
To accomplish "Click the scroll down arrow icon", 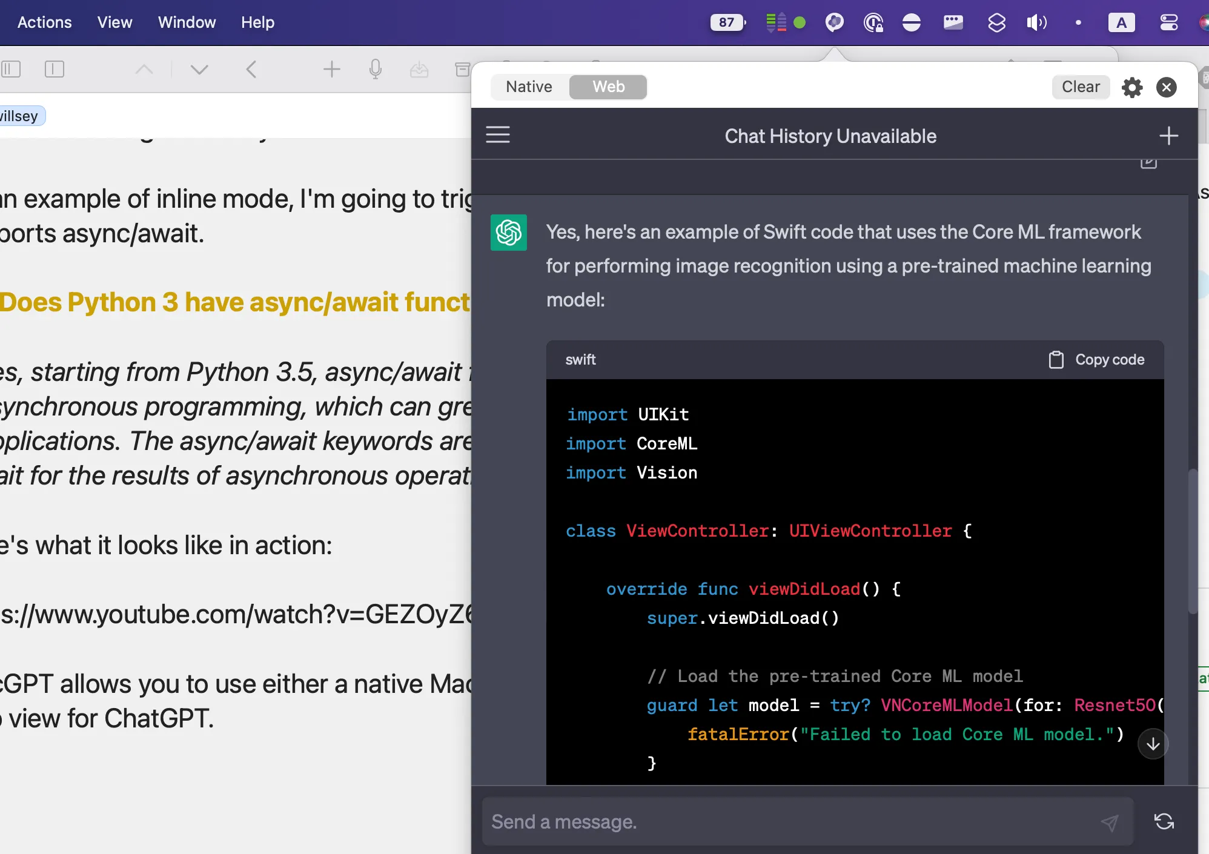I will point(1151,744).
